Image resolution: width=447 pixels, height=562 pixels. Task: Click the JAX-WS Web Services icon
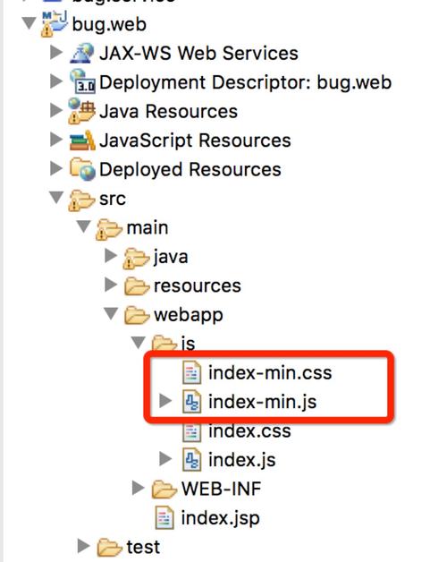(x=82, y=53)
